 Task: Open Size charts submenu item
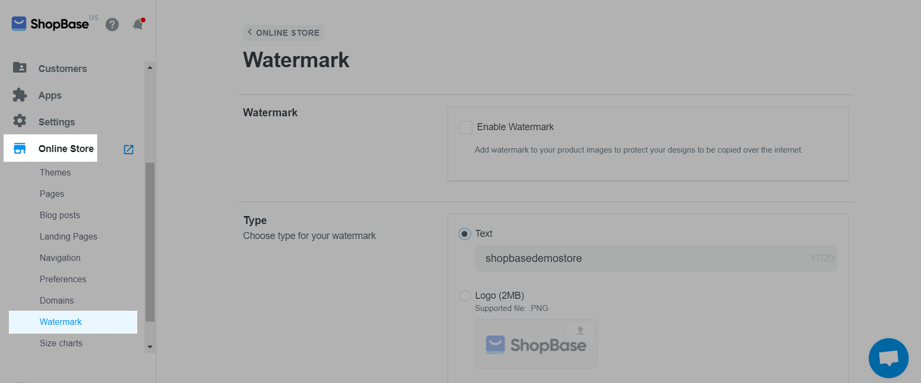(x=61, y=343)
